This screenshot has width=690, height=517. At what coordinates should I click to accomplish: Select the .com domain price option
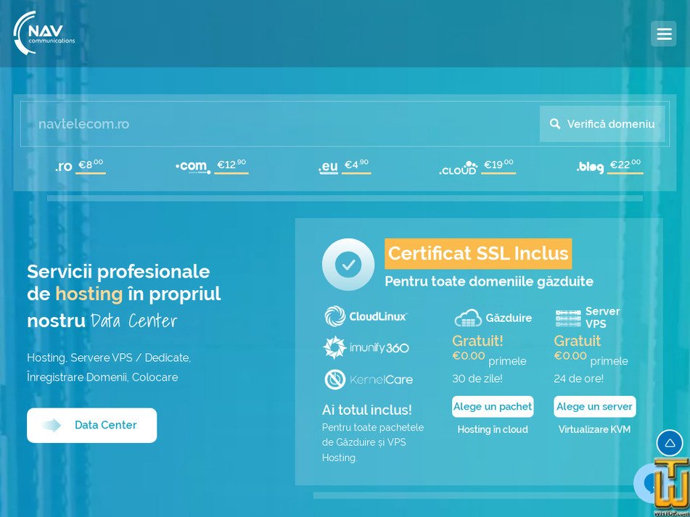coord(211,166)
